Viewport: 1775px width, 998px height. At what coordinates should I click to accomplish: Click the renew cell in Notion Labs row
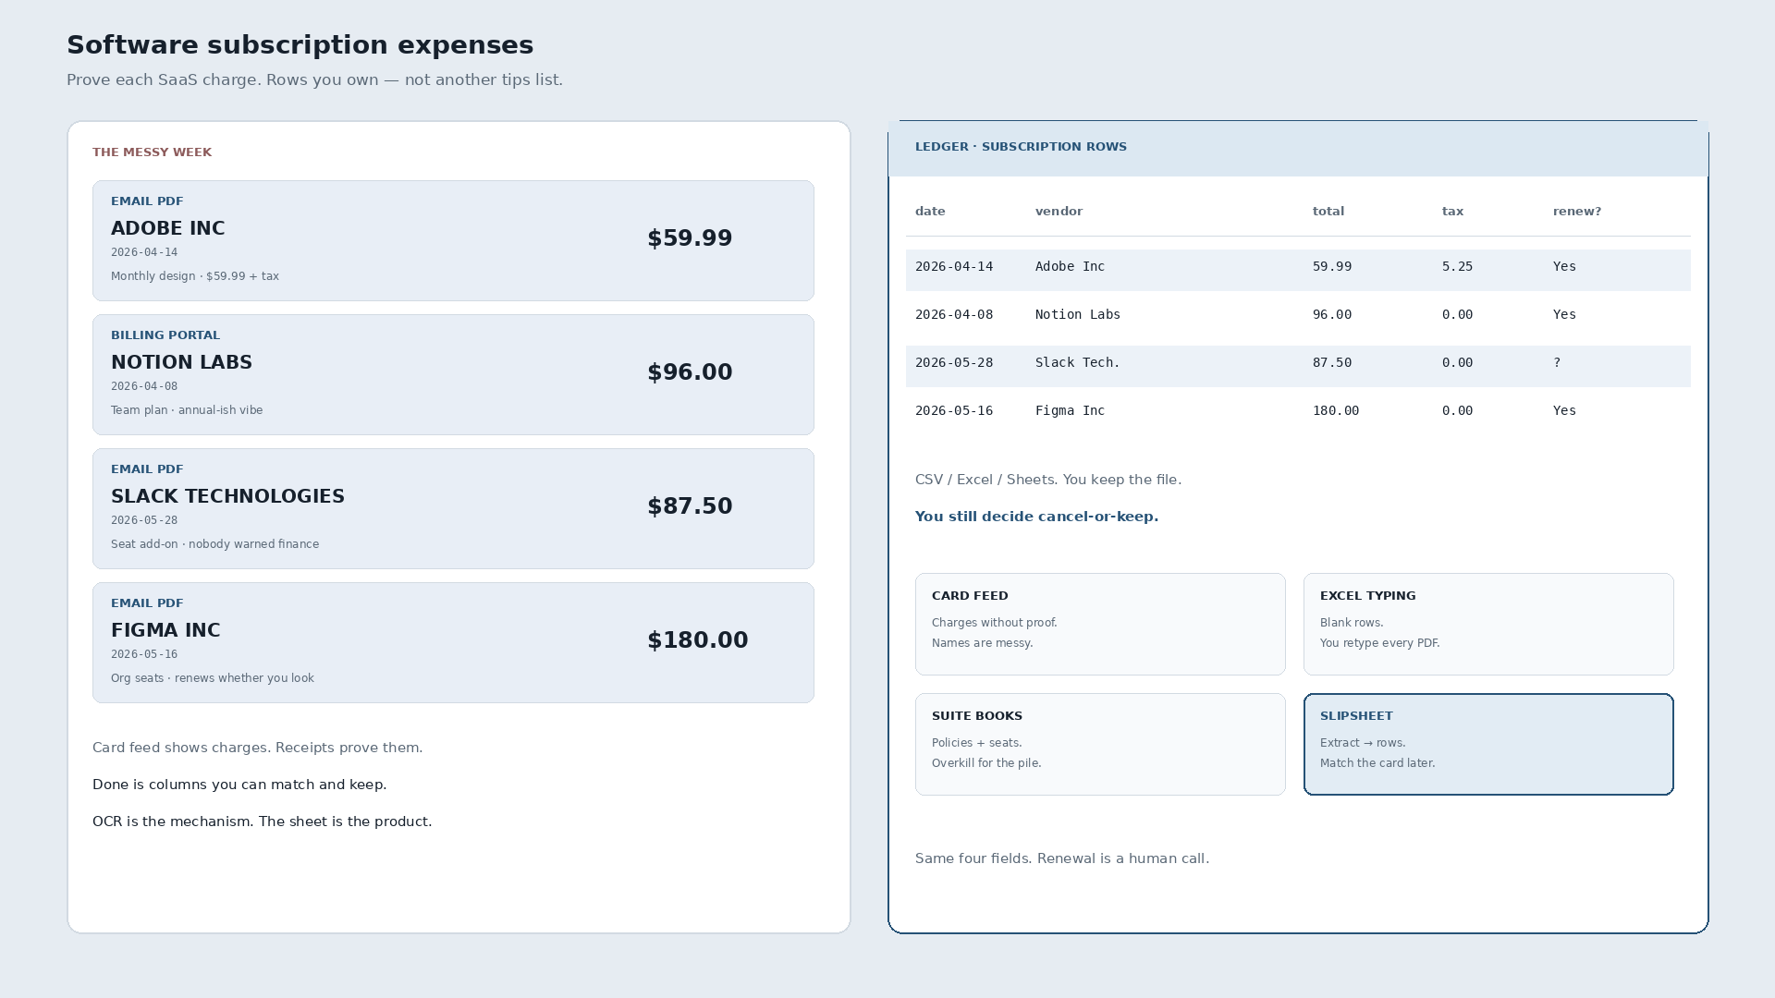coord(1564,315)
